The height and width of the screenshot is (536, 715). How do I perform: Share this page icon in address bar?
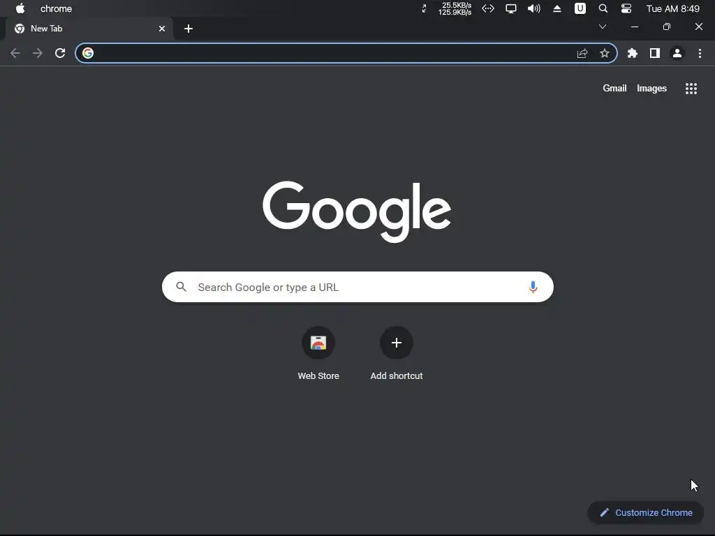pyautogui.click(x=582, y=53)
